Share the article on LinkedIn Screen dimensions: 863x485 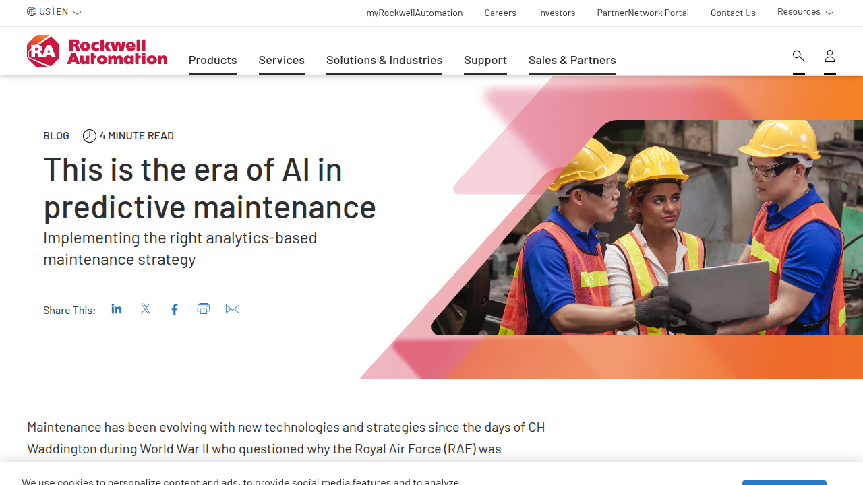[x=117, y=309]
